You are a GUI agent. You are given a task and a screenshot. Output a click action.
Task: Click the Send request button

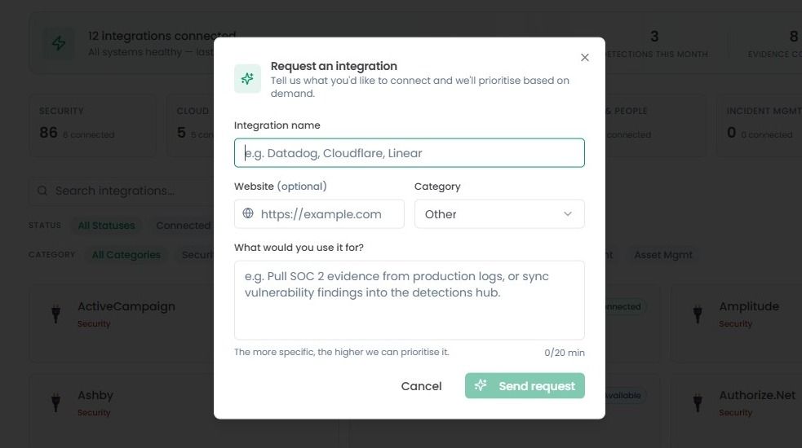(525, 386)
